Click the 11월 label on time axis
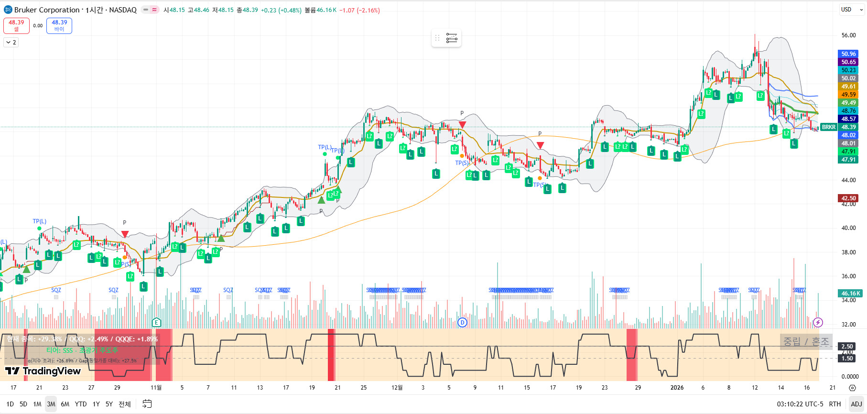Viewport: 867px width, 414px height. point(156,388)
